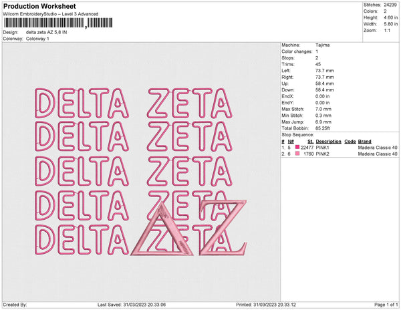Click the 'Code' column header
Viewport: 401px width, 310px height.
click(x=350, y=142)
